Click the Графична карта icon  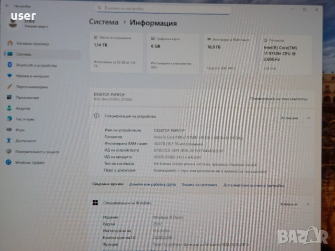[x=152, y=39]
